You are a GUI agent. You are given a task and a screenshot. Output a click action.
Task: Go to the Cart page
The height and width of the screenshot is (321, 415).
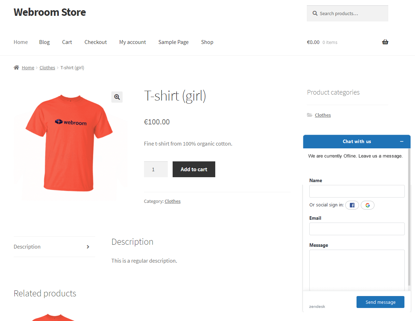(67, 42)
